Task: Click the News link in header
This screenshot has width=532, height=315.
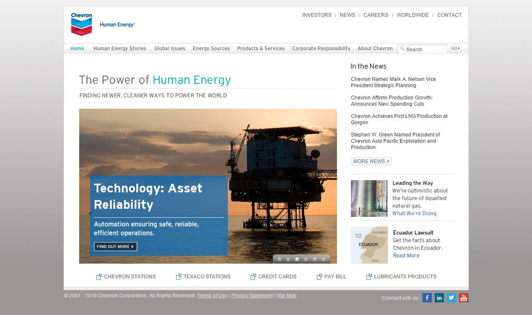Action: (348, 15)
